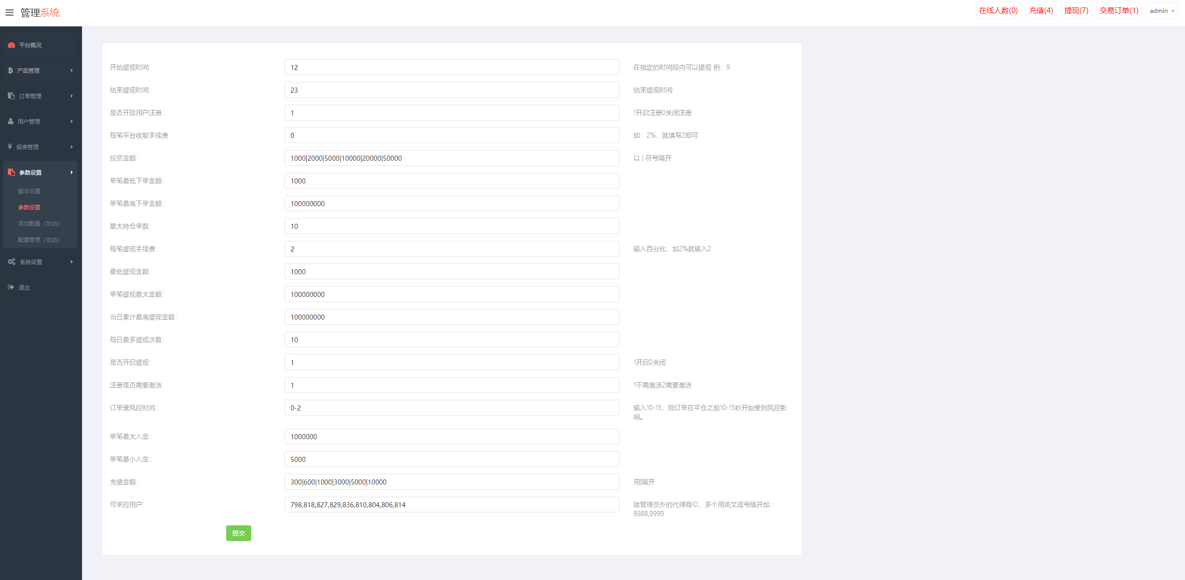Expand the 系统设置 menu arrow
The height and width of the screenshot is (580, 1185).
72,262
